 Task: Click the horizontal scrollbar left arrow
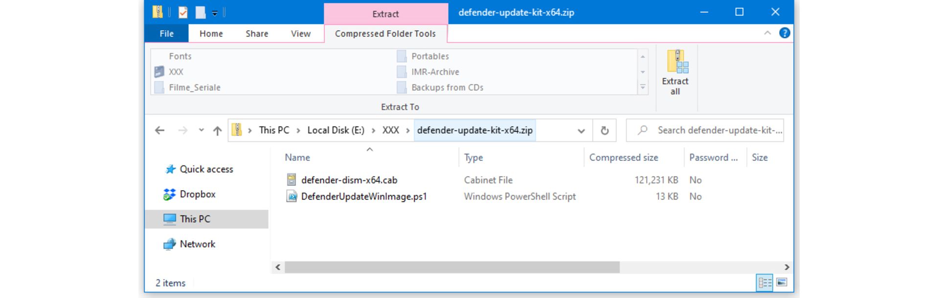278,267
